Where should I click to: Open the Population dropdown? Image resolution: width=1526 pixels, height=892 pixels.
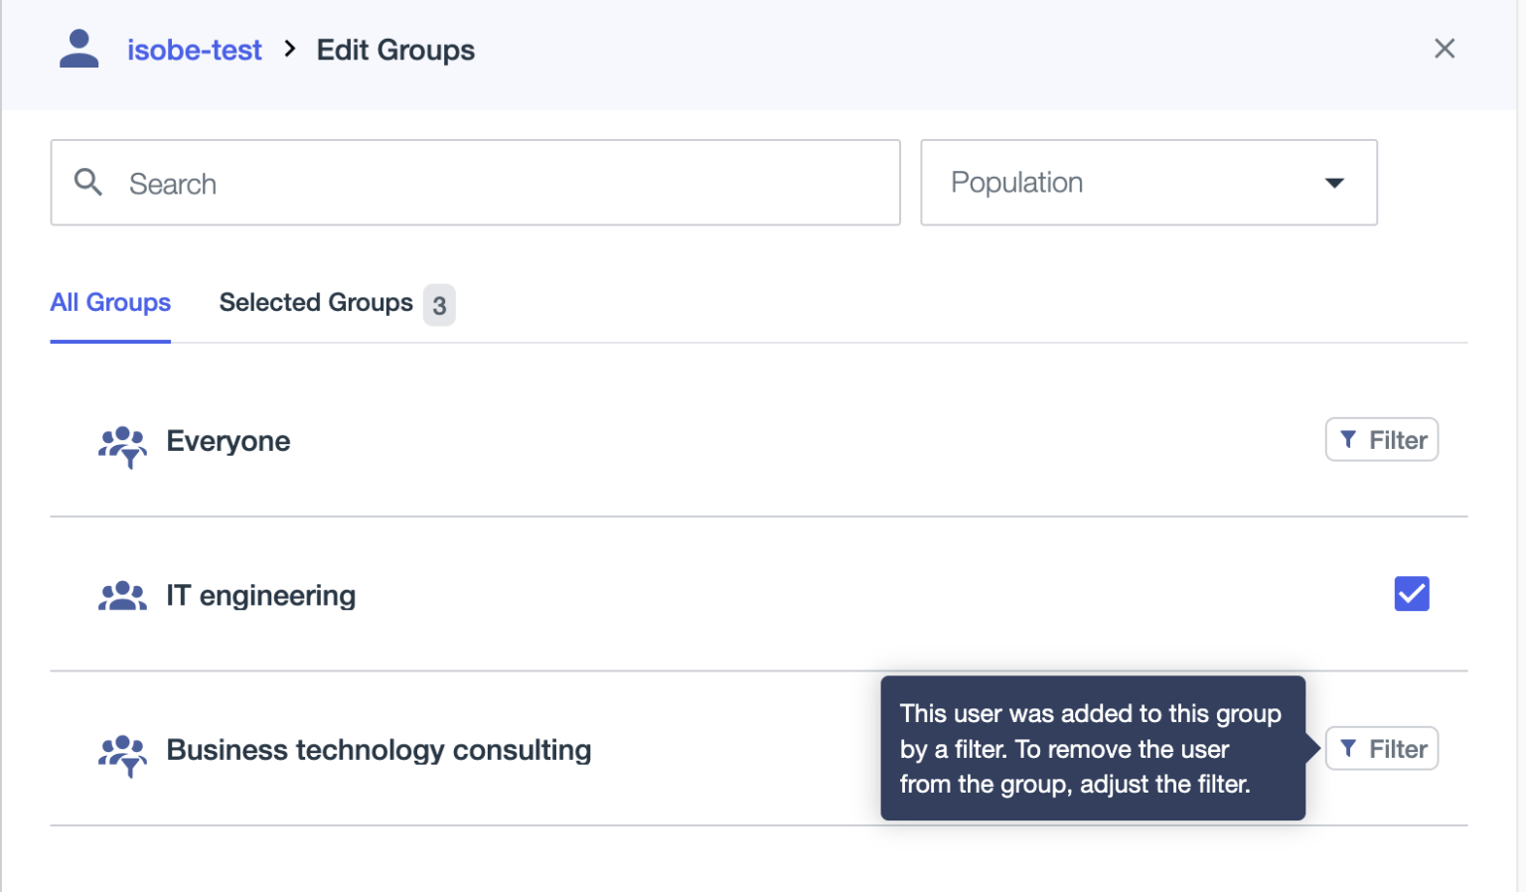(1148, 183)
